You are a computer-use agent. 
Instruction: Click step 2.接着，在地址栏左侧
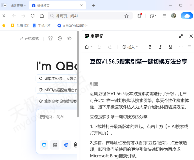(138, 149)
